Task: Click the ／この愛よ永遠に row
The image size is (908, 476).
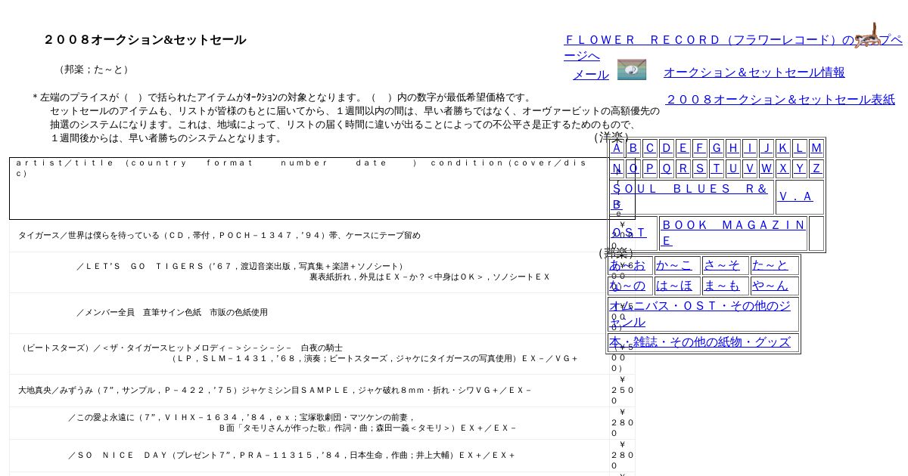Action: point(309,423)
